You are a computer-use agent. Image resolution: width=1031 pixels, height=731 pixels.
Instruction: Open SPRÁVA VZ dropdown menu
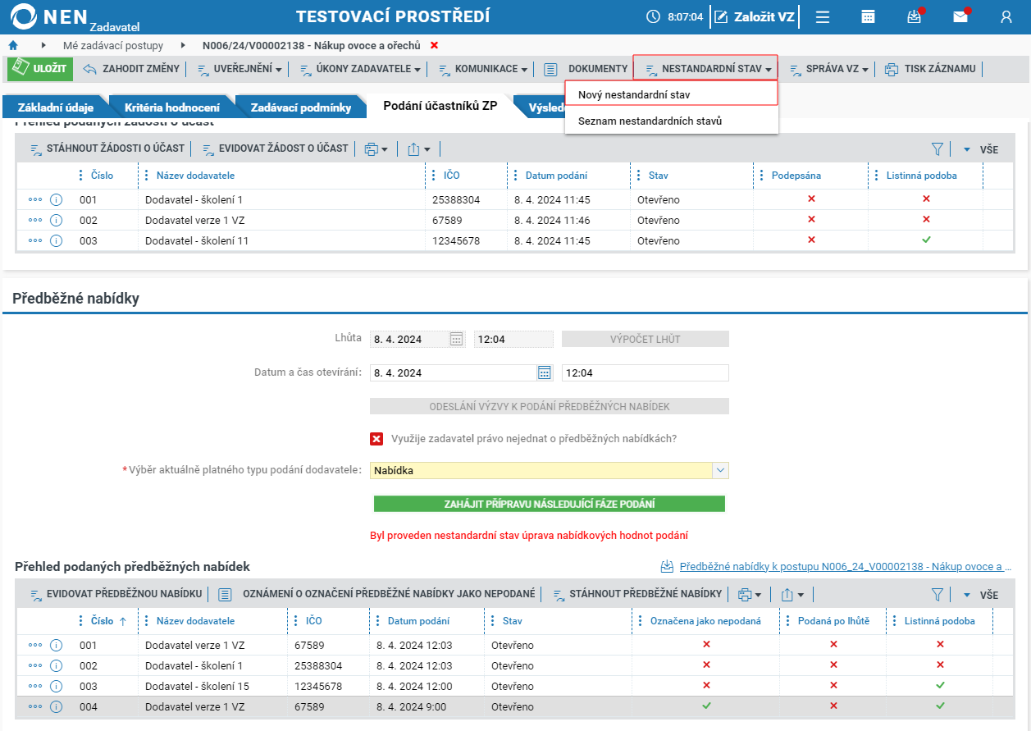[829, 69]
